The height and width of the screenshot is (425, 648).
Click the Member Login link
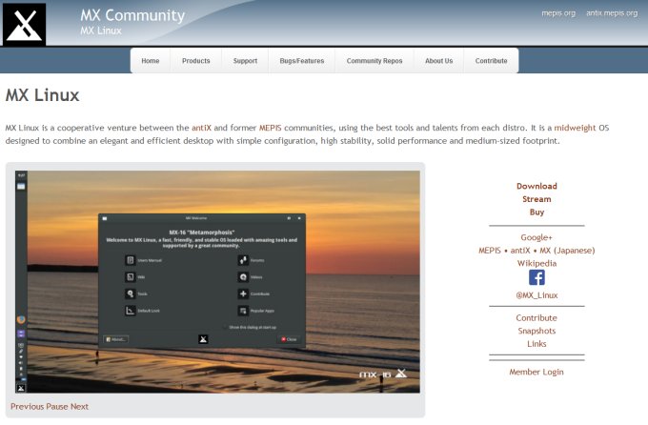(x=537, y=372)
